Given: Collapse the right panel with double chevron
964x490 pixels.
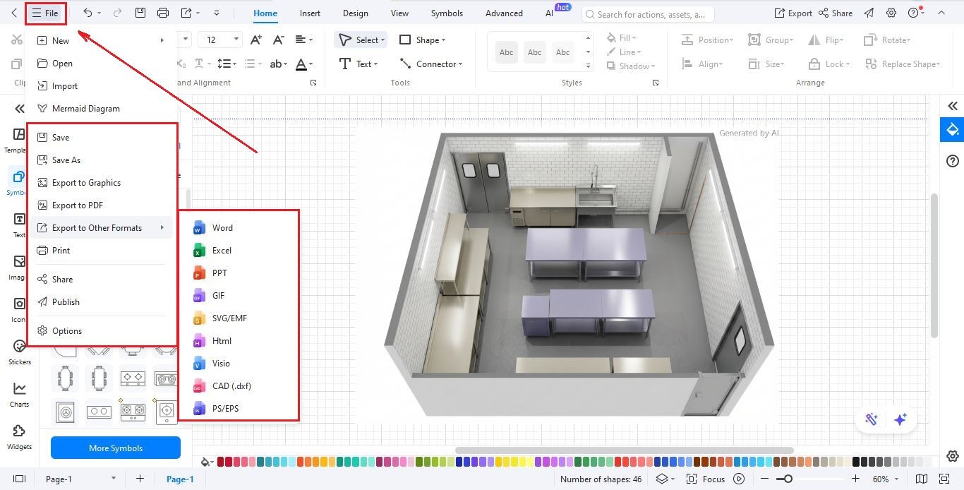Looking at the screenshot, I should pyautogui.click(x=953, y=106).
